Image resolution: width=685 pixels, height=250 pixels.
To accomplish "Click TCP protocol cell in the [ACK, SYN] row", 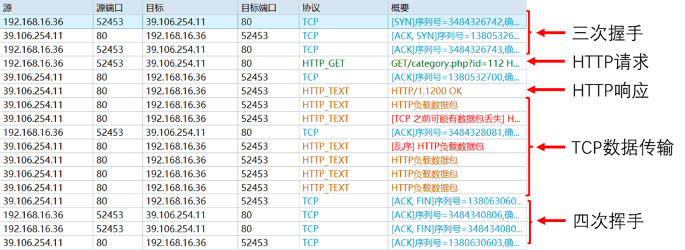I will point(343,36).
